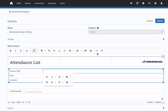Open delete options dropdown arrow

point(70,82)
